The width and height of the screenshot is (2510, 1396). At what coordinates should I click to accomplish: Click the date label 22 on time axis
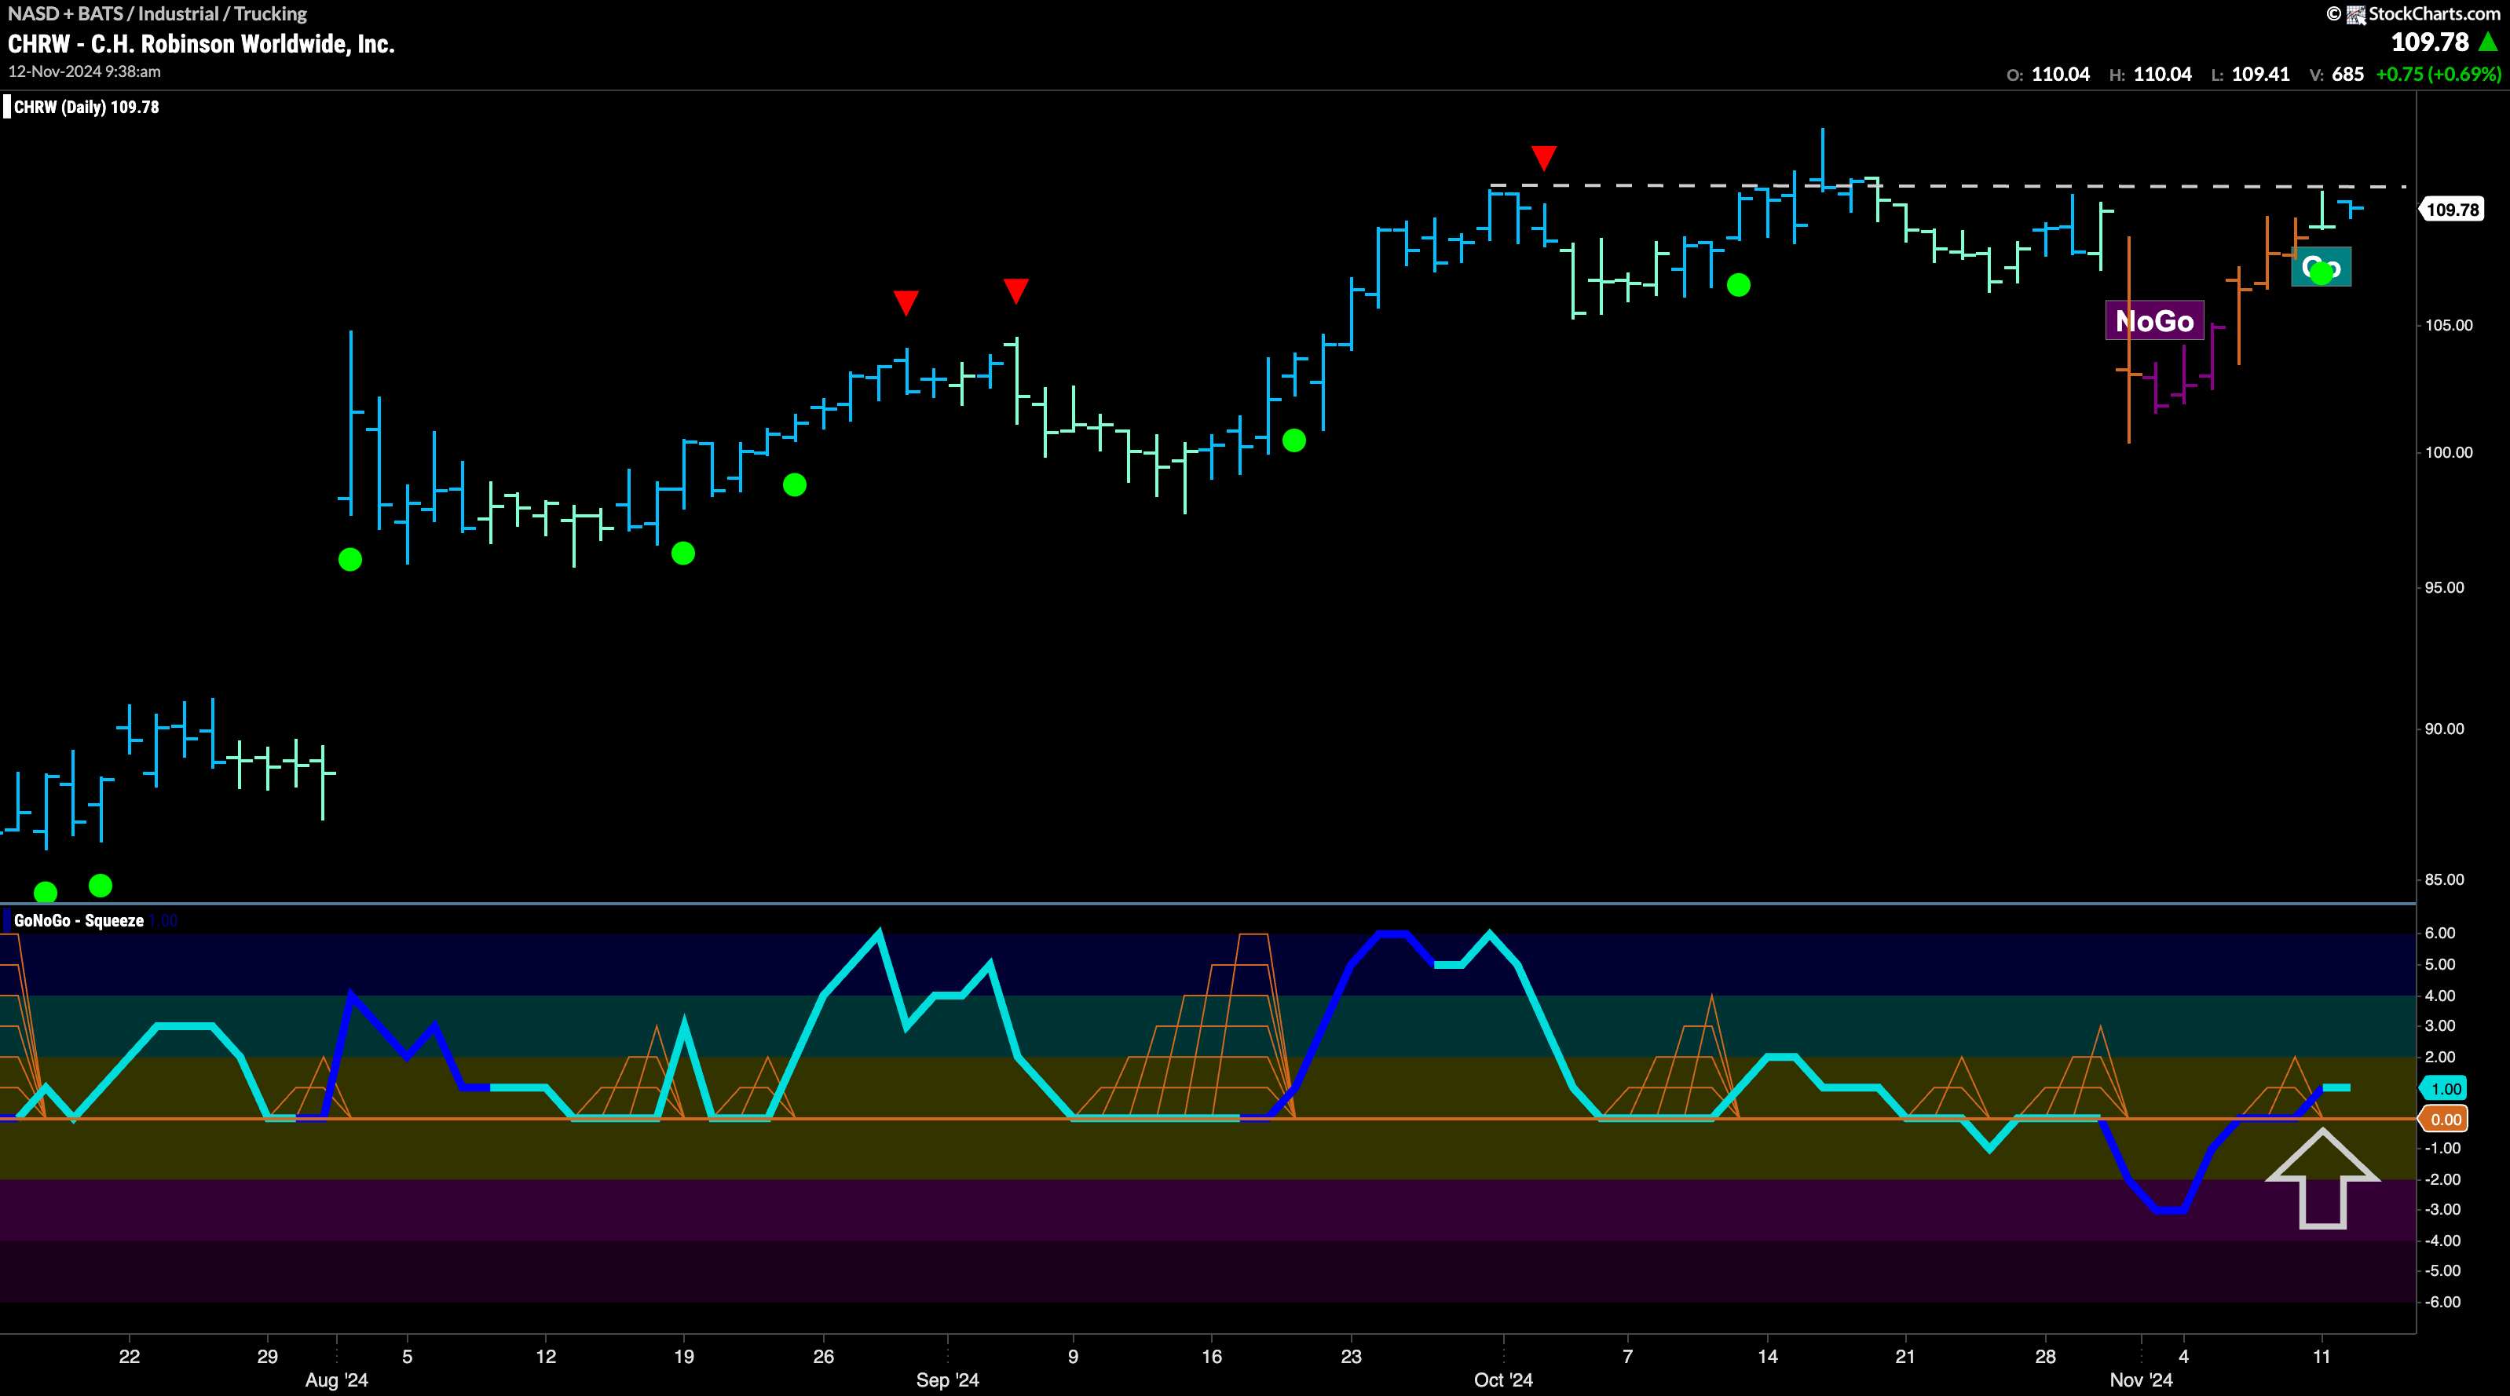(130, 1356)
